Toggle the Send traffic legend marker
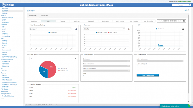The width and height of the screenshot is (193, 108). 108,32
